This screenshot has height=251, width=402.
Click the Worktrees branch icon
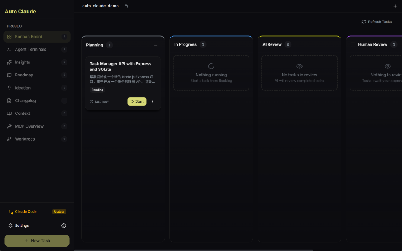pos(9,139)
